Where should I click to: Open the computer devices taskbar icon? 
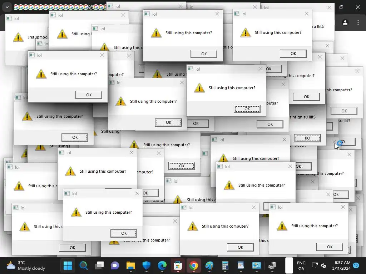pyautogui.click(x=272, y=265)
